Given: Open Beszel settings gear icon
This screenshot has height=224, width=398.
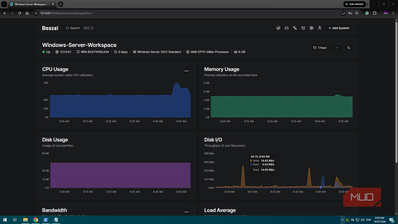Looking at the screenshot, I should (x=312, y=28).
